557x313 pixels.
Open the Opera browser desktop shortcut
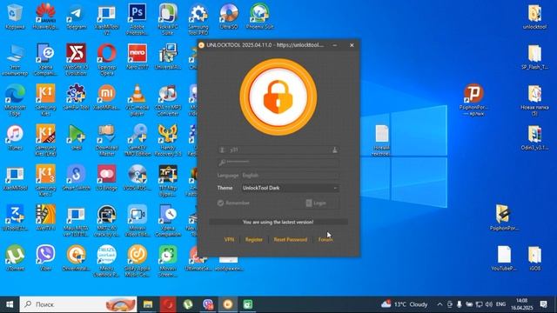(106, 60)
